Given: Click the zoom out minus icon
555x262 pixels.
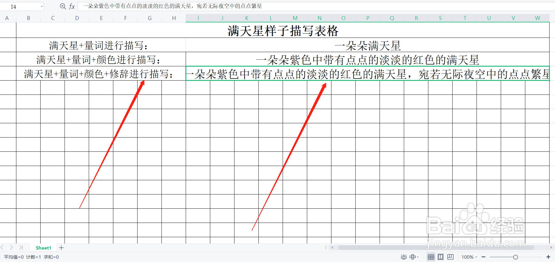Looking at the screenshot, I should (x=484, y=257).
